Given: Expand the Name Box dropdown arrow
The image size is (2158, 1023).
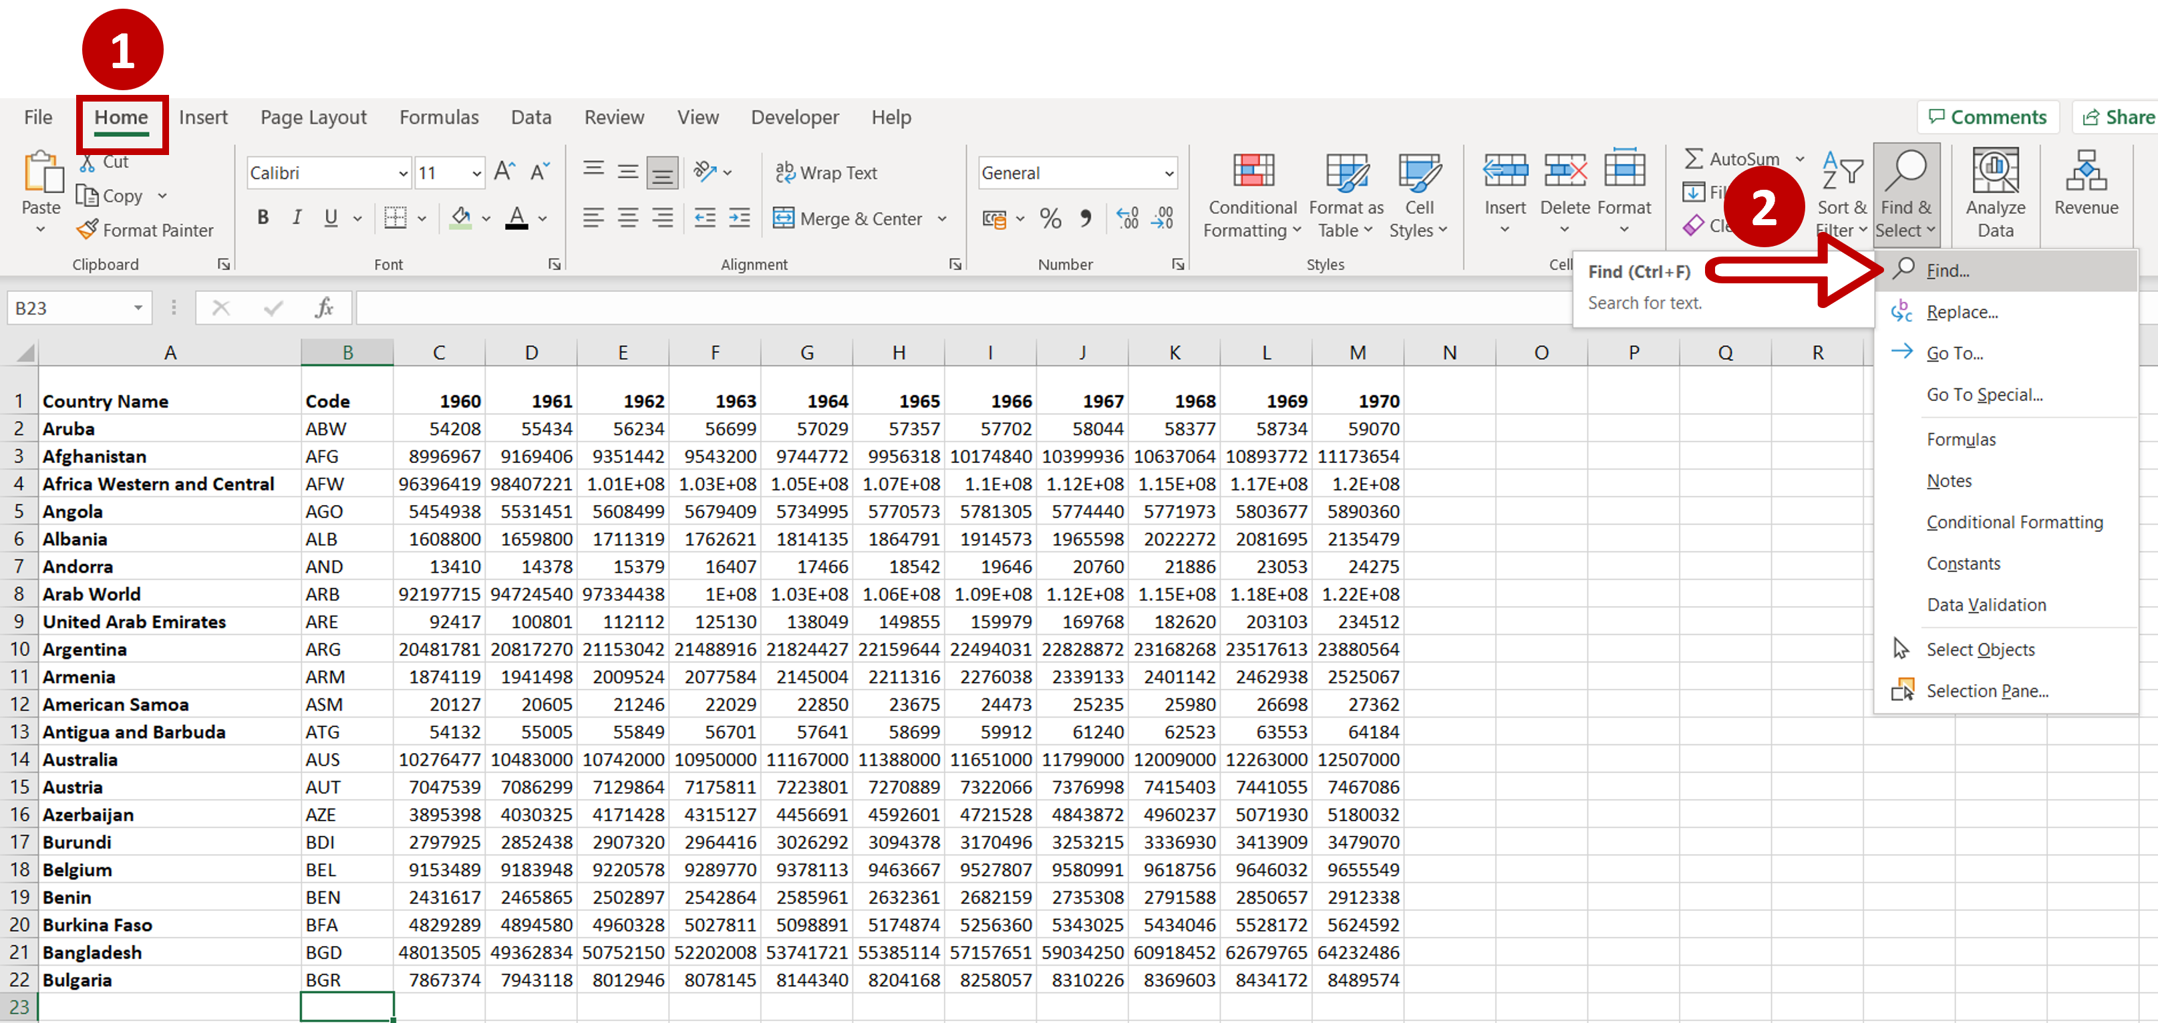Looking at the screenshot, I should point(138,308).
